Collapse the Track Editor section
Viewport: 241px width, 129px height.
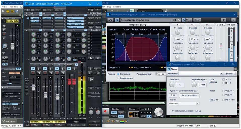coord(3,18)
